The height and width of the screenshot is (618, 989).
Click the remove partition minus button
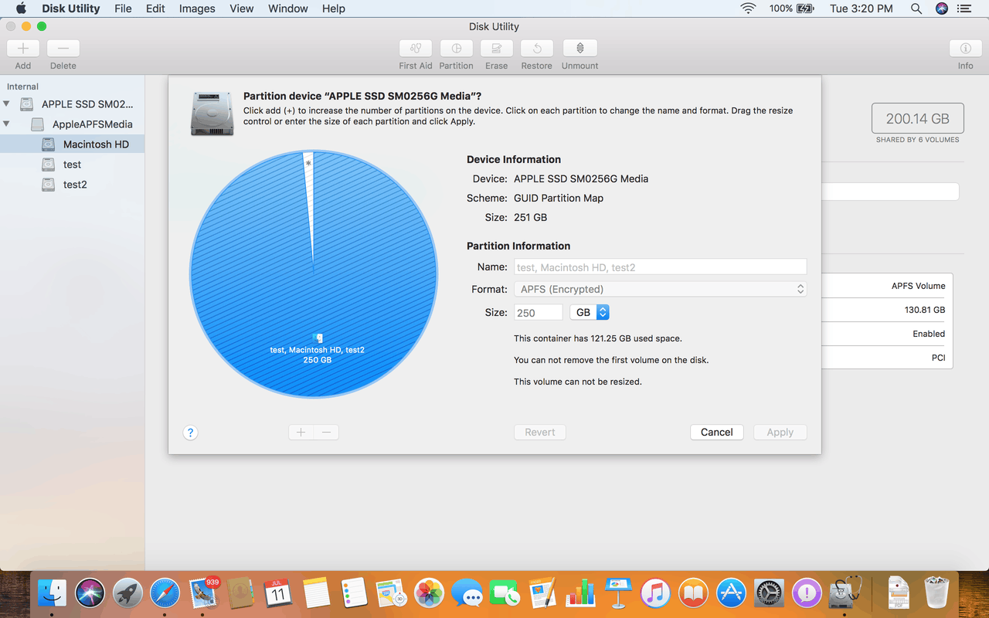click(x=327, y=433)
